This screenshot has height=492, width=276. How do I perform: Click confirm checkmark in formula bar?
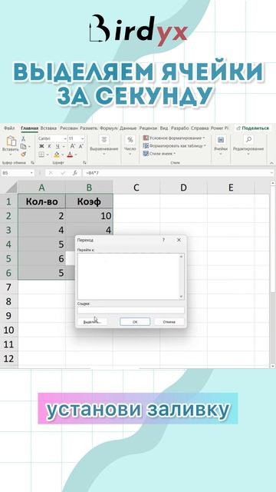(63, 173)
